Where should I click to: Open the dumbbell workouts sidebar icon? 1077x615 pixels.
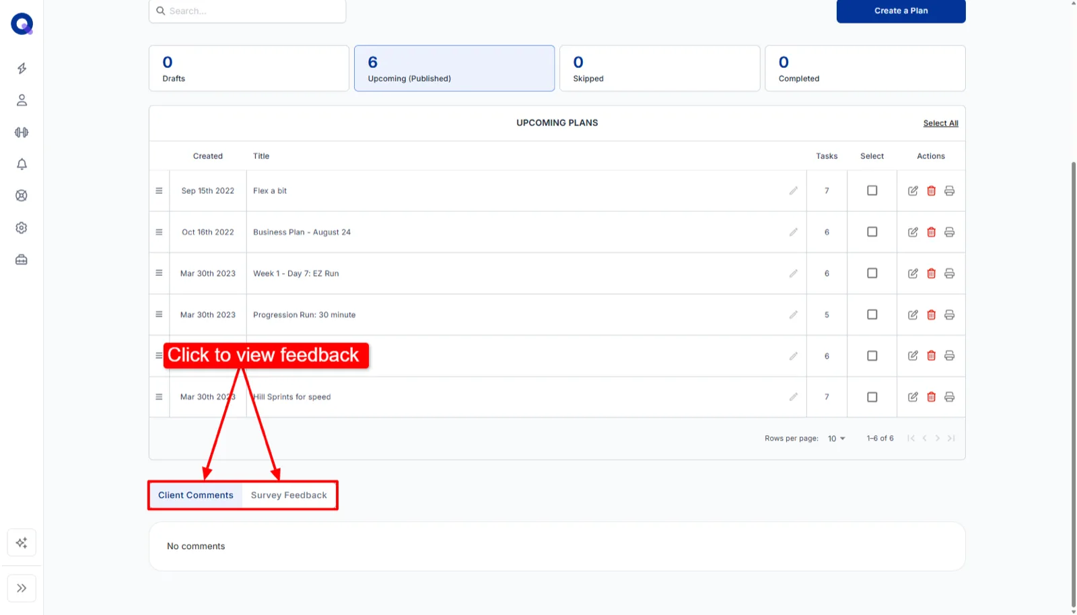[22, 133]
